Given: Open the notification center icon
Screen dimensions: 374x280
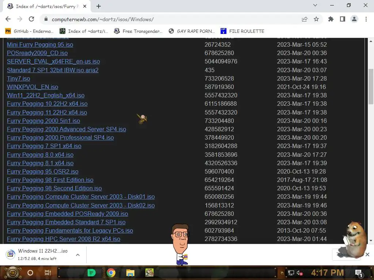Looking at the screenshot, I should click(x=359, y=273).
